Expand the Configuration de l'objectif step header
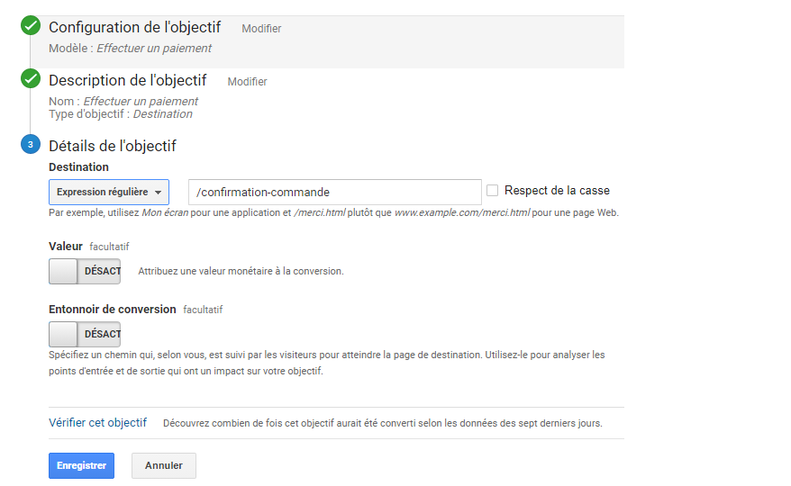The width and height of the screenshot is (791, 486). 134,28
